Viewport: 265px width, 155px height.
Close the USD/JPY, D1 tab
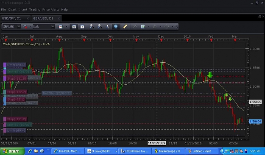(28, 18)
